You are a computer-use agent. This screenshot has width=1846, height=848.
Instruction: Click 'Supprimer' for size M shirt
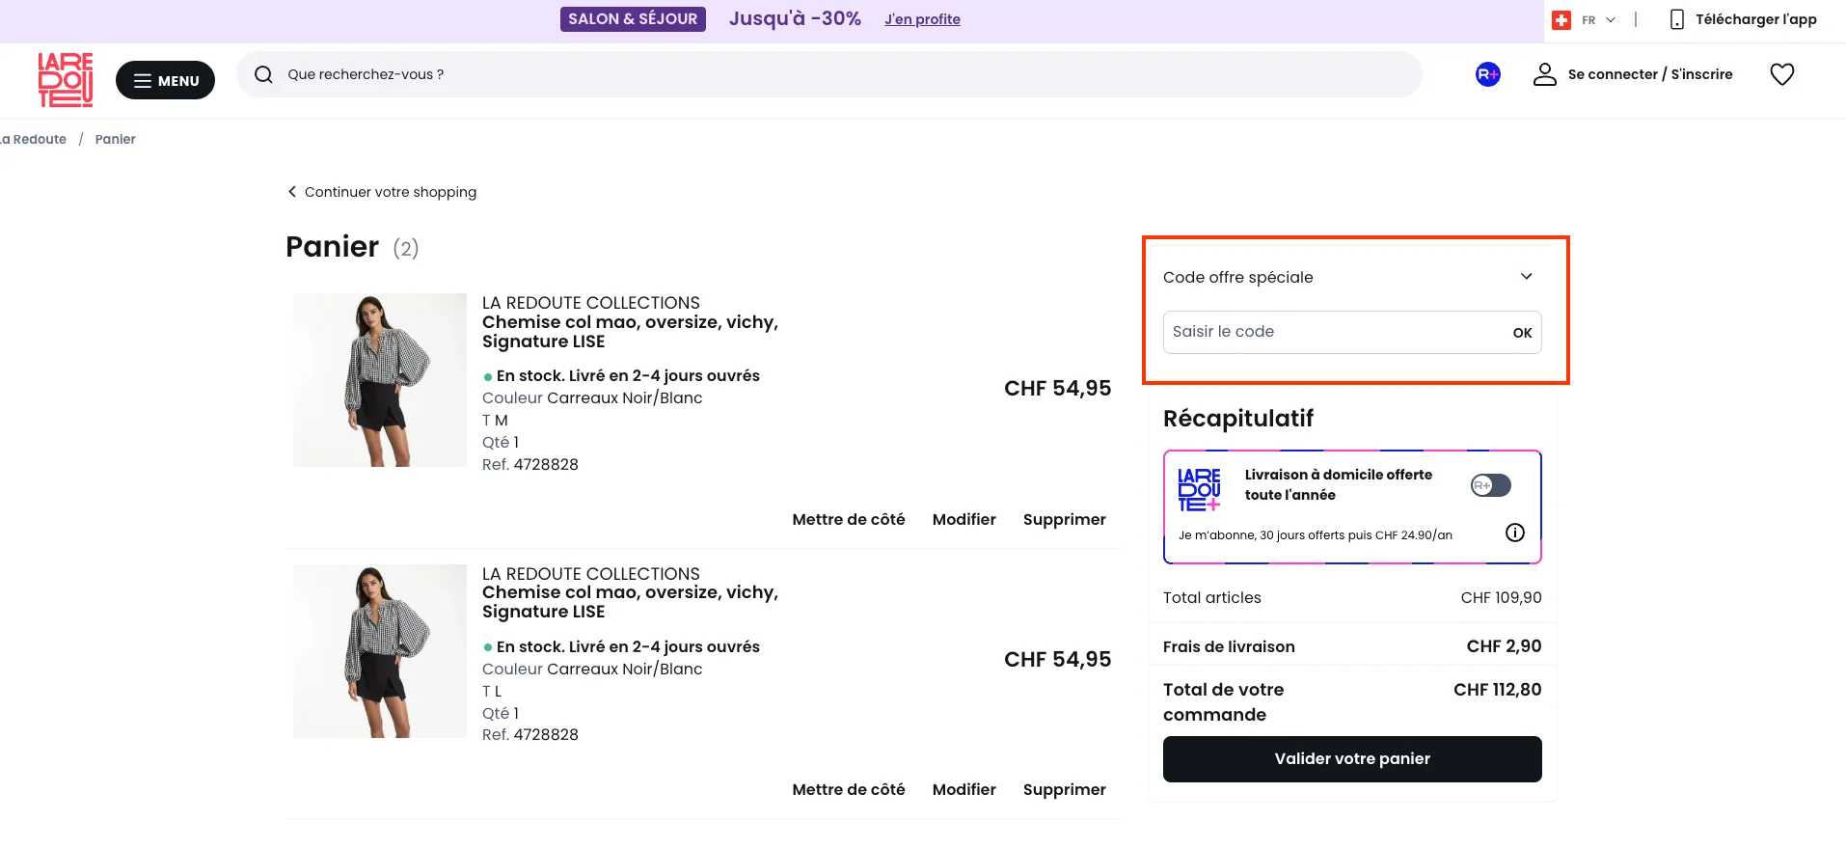point(1065,519)
